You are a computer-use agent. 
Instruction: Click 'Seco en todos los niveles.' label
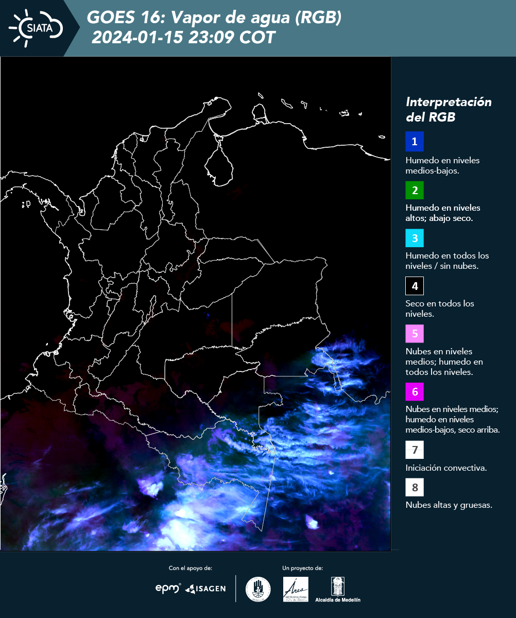click(440, 308)
